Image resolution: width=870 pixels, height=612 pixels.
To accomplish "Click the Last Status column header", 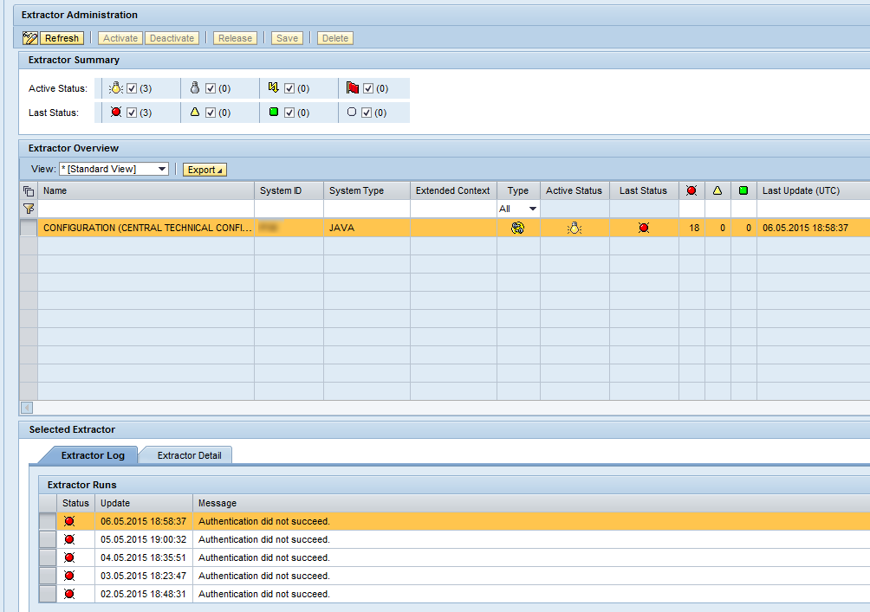I will coord(644,190).
